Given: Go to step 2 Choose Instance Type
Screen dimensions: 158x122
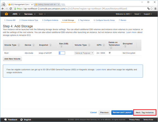Looking at the screenshot, I should click(x=29, y=20).
